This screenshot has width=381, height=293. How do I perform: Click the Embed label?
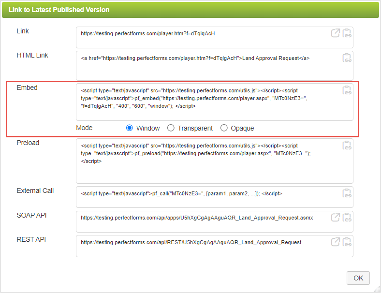tap(27, 88)
